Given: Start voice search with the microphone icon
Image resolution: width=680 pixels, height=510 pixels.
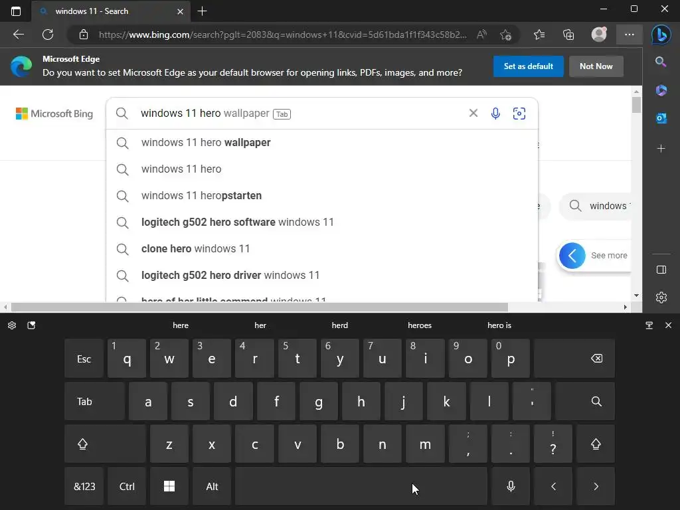Looking at the screenshot, I should pyautogui.click(x=495, y=114).
